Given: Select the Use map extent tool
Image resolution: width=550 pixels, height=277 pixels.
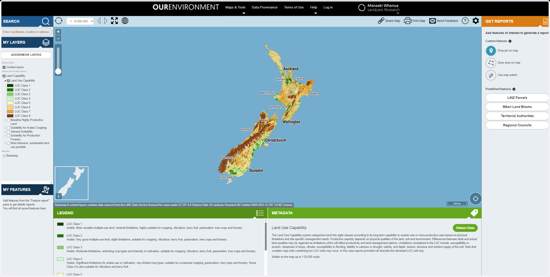Looking at the screenshot, I should pos(491,75).
